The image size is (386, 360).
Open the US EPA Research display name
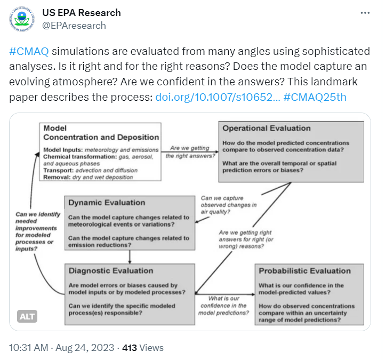tap(81, 12)
